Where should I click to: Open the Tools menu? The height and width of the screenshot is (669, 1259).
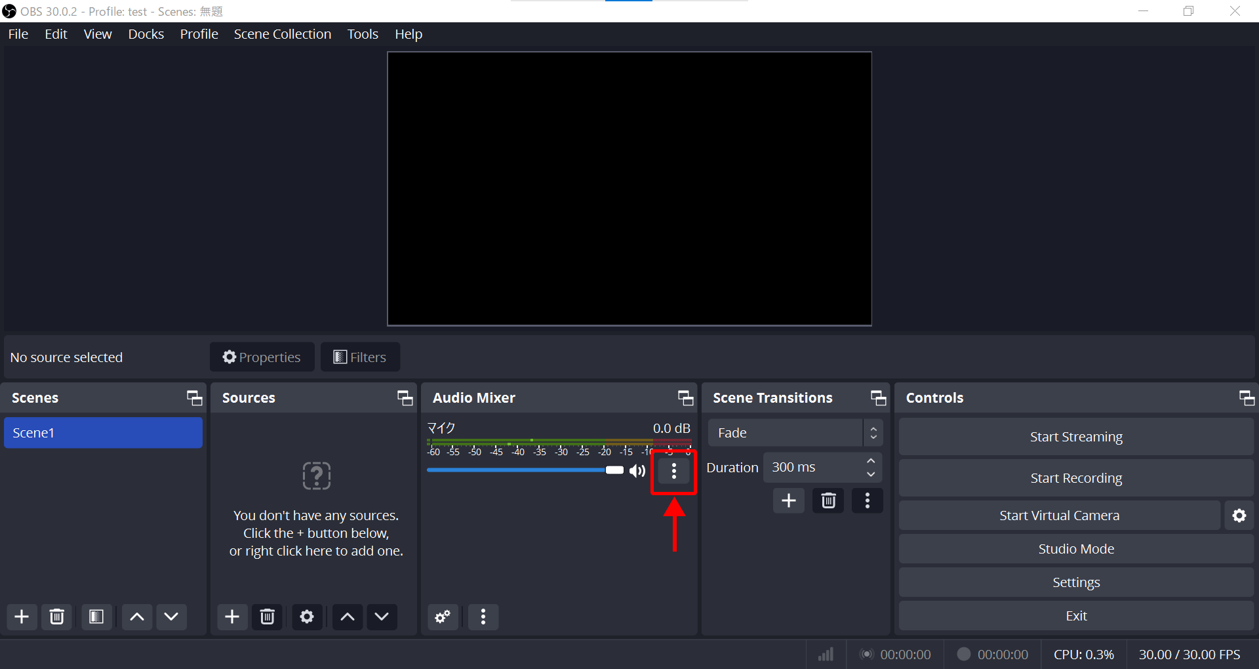[x=363, y=33]
